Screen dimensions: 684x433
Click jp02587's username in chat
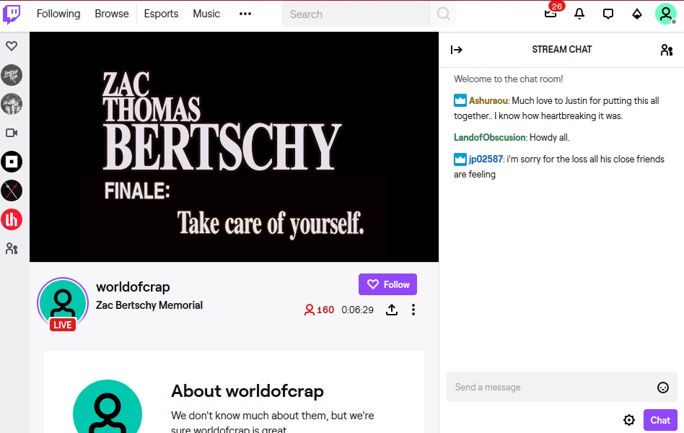click(x=486, y=159)
